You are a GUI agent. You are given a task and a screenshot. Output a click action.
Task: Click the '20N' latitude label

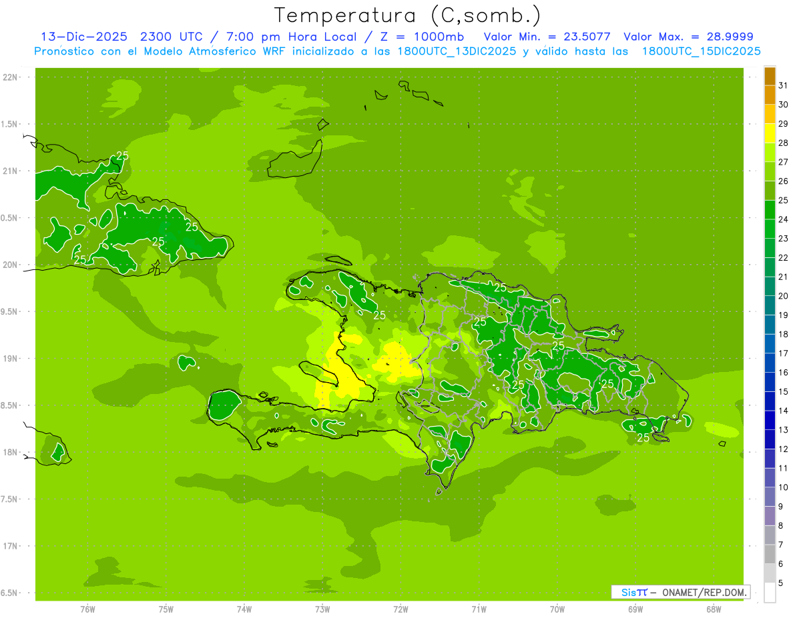[11, 265]
